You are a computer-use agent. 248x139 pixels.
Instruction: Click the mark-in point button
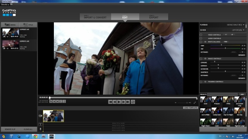pyautogui.click(x=54, y=102)
